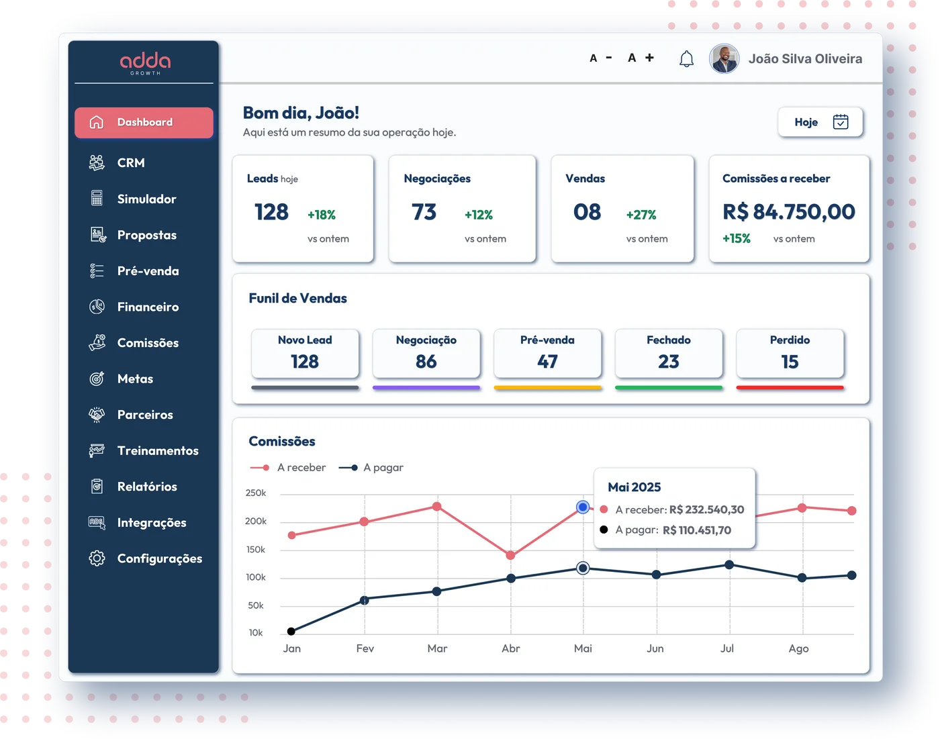Viewport: 940px width, 739px height.
Task: Open the notifications bell icon
Action: [686, 59]
